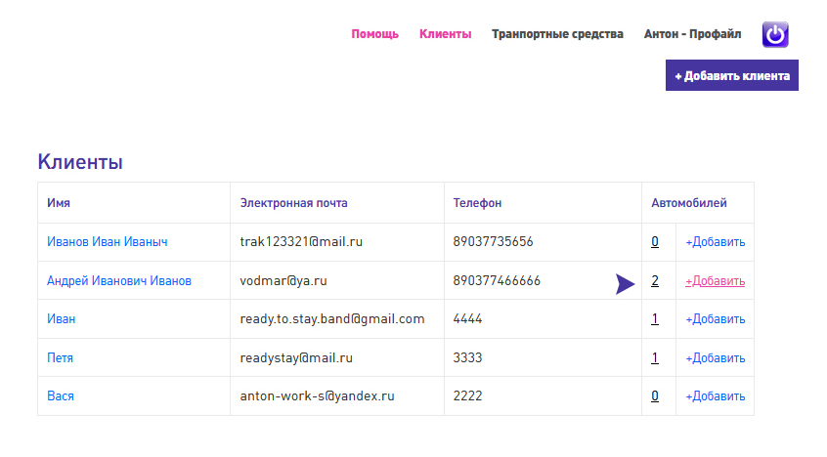This screenshot has width=827, height=457.
Task: Open the Помощь menu item
Action: 375,34
